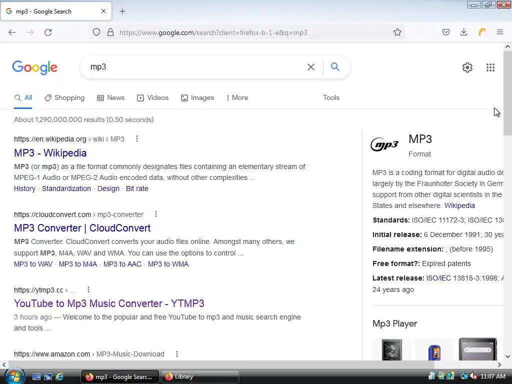Switch to the News tab
512x384 pixels.
(x=111, y=97)
